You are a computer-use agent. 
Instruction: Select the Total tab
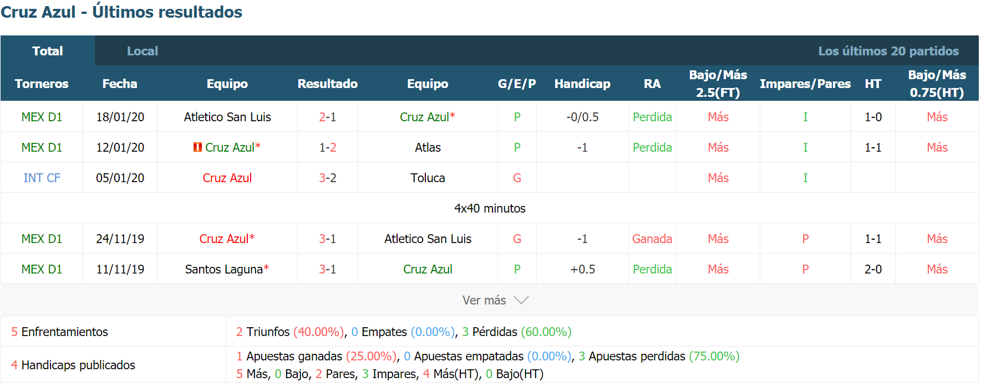tap(48, 51)
